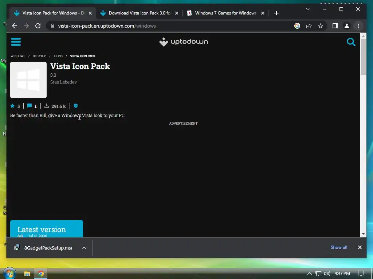Click the forward navigation arrow
373x279 pixels.
coord(26,26)
